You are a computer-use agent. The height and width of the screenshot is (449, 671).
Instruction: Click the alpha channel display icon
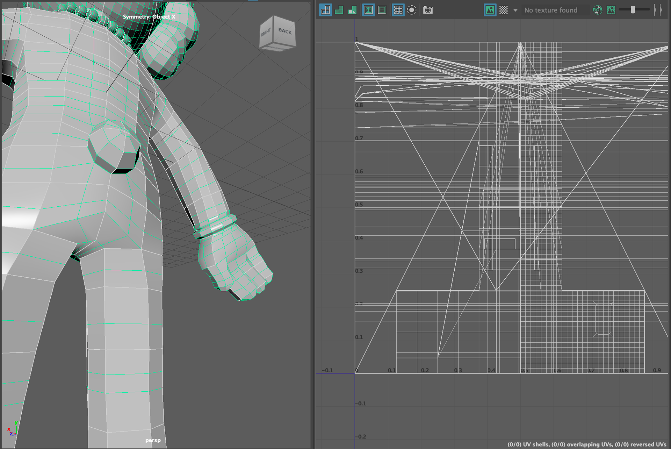pyautogui.click(x=611, y=10)
